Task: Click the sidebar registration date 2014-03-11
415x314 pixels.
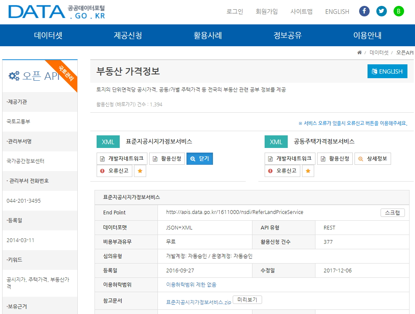Action: tap(21, 240)
